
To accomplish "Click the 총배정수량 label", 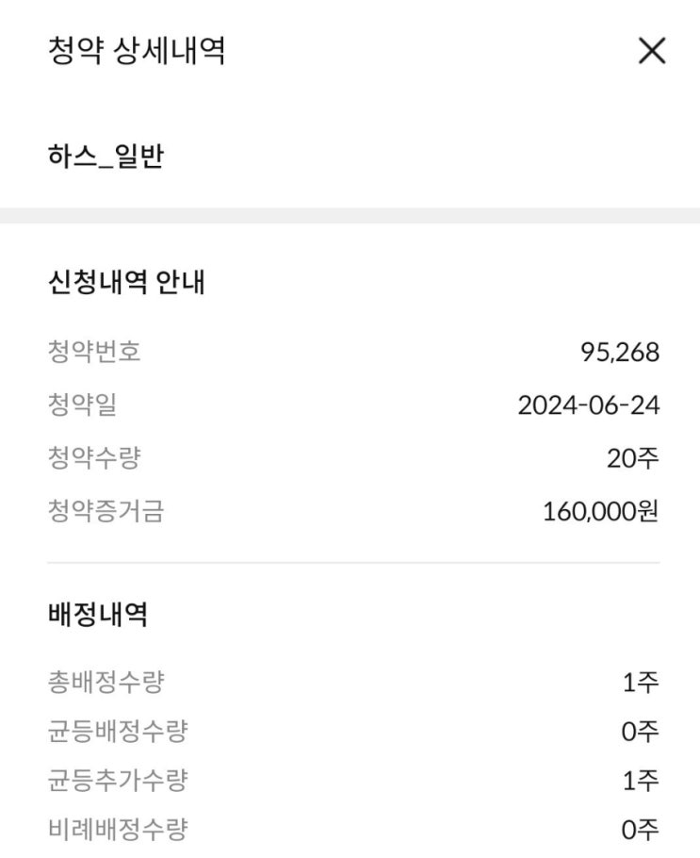I will point(106,681).
